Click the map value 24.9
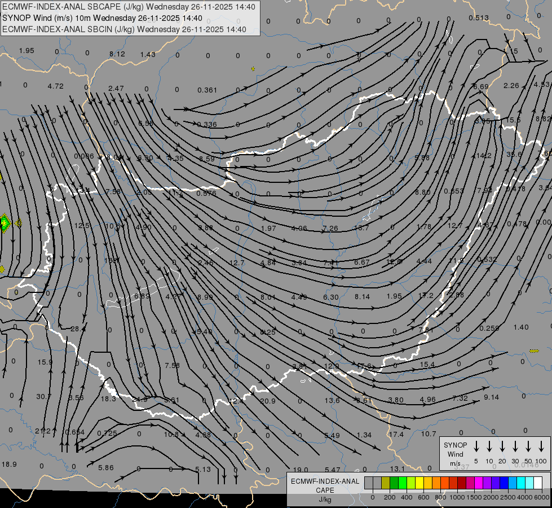The height and width of the screenshot is (508, 552). tap(140, 400)
